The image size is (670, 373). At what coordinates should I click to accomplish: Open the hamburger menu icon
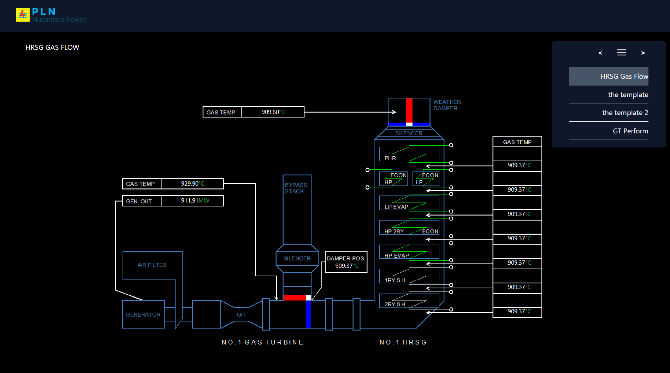[x=622, y=53]
